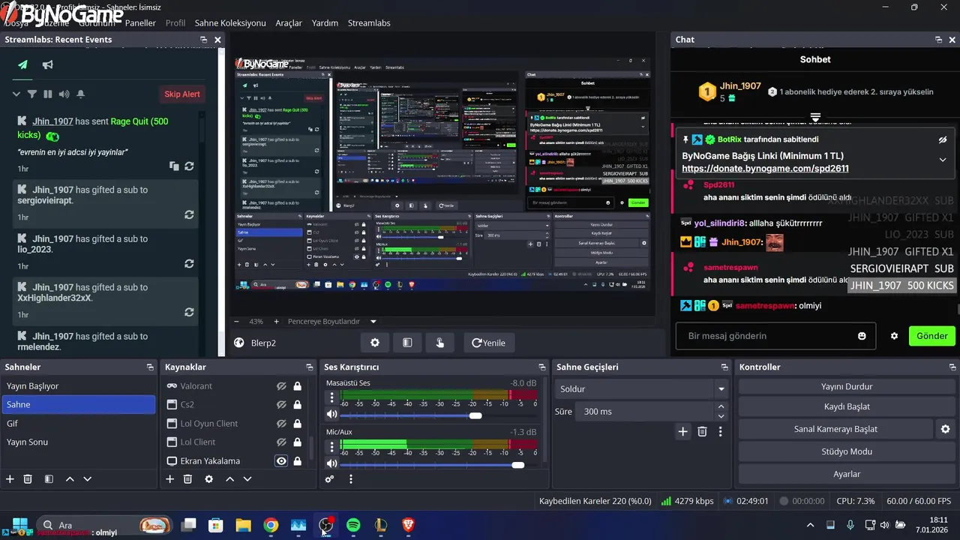960x540 pixels.
Task: Open the Masaüstü Ses three-dot menu
Action: click(331, 398)
